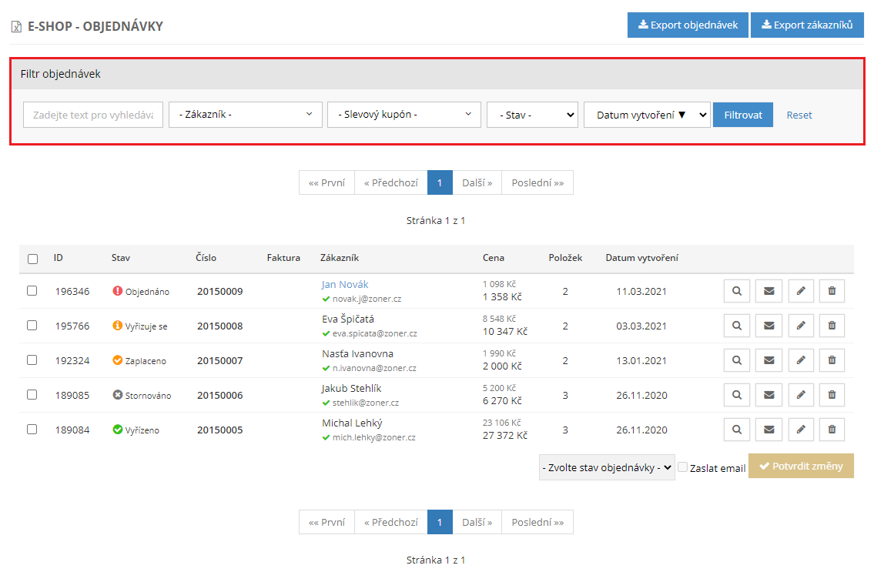View details of order 195766
The height and width of the screenshot is (572, 874).
point(737,326)
